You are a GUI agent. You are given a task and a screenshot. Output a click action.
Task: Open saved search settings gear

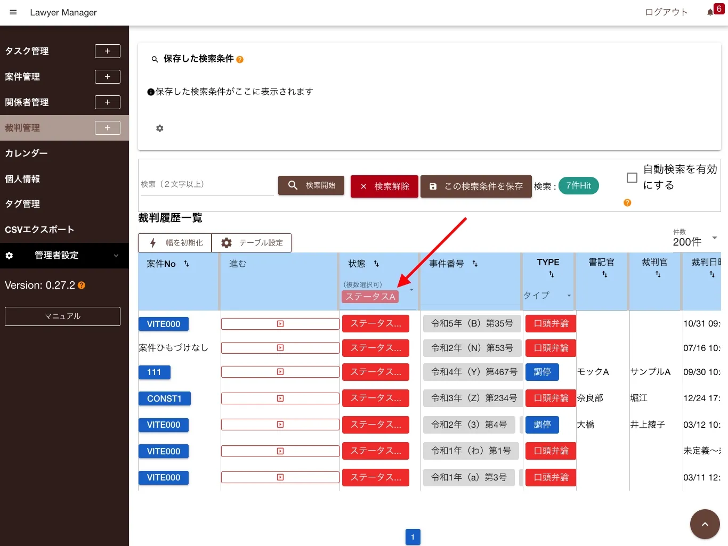[x=159, y=128]
